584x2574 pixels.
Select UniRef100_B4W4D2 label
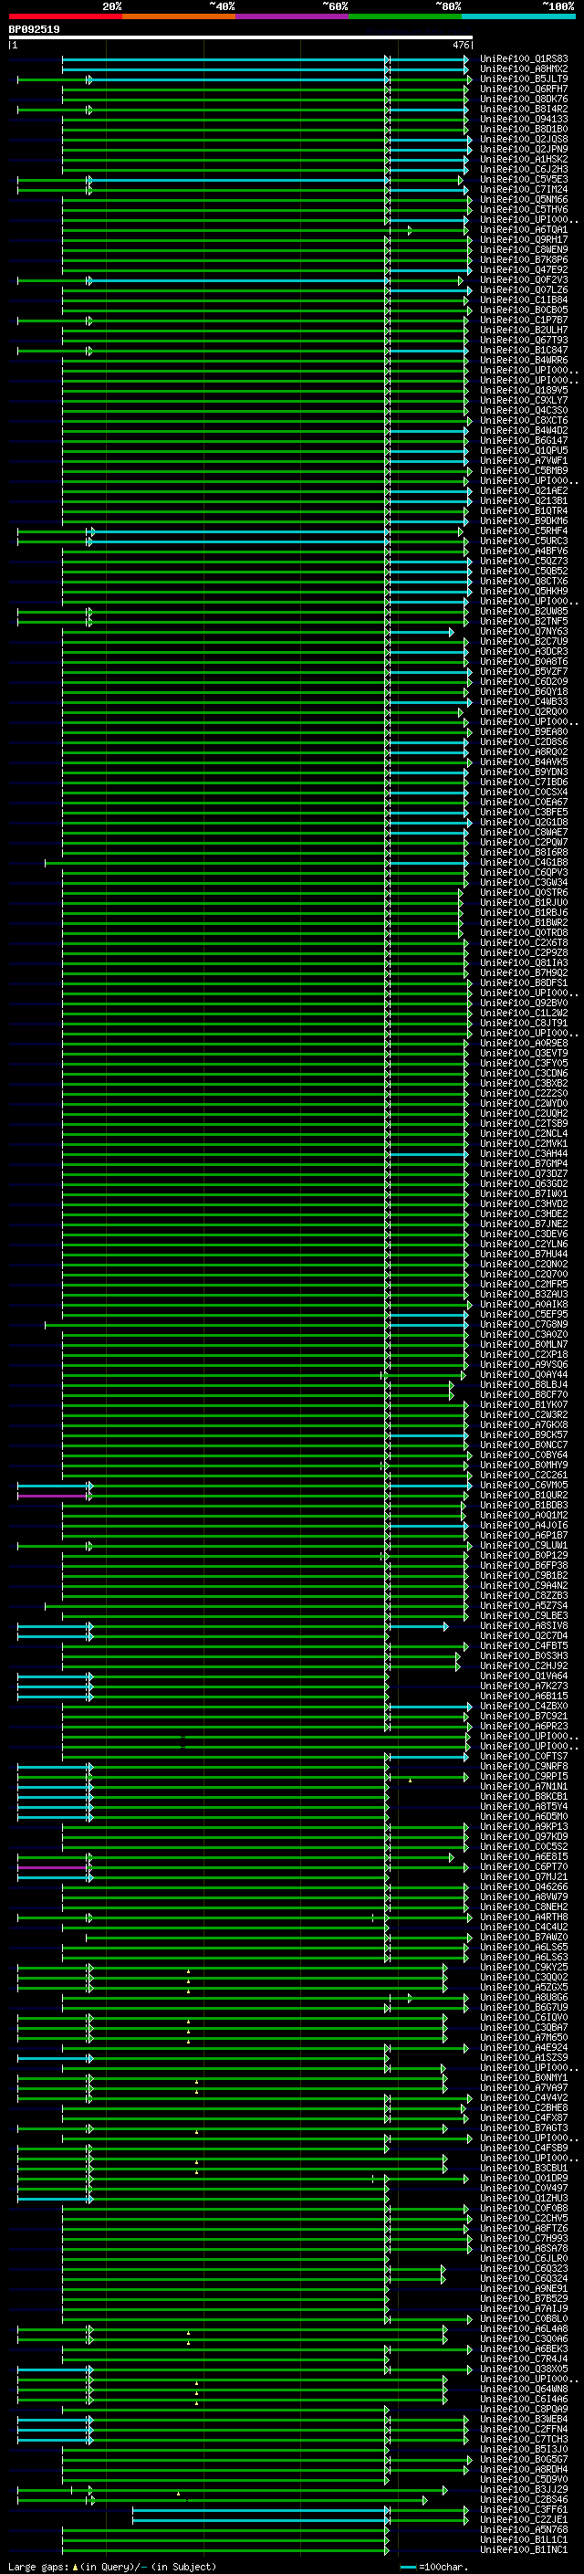click(524, 431)
